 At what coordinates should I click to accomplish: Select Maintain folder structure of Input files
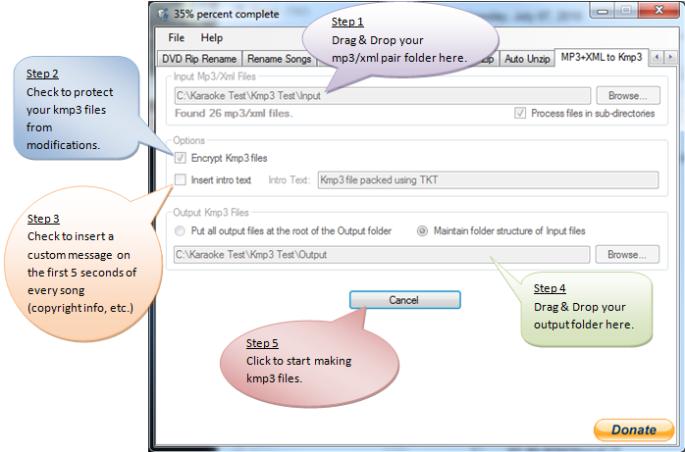click(x=422, y=230)
